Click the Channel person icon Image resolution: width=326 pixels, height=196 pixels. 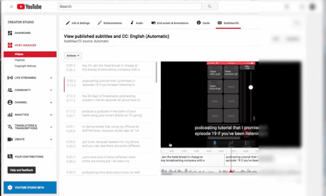pos(10,102)
